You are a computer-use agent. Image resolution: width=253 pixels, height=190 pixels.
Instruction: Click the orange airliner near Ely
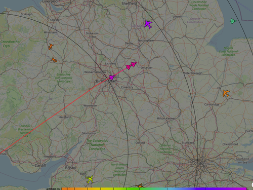tap(226, 93)
